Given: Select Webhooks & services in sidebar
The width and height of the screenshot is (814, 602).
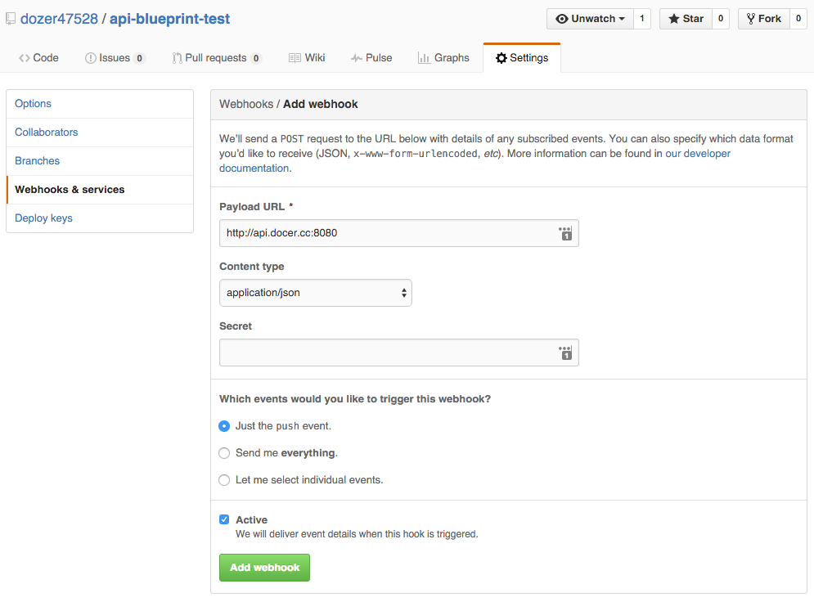Looking at the screenshot, I should [100, 190].
